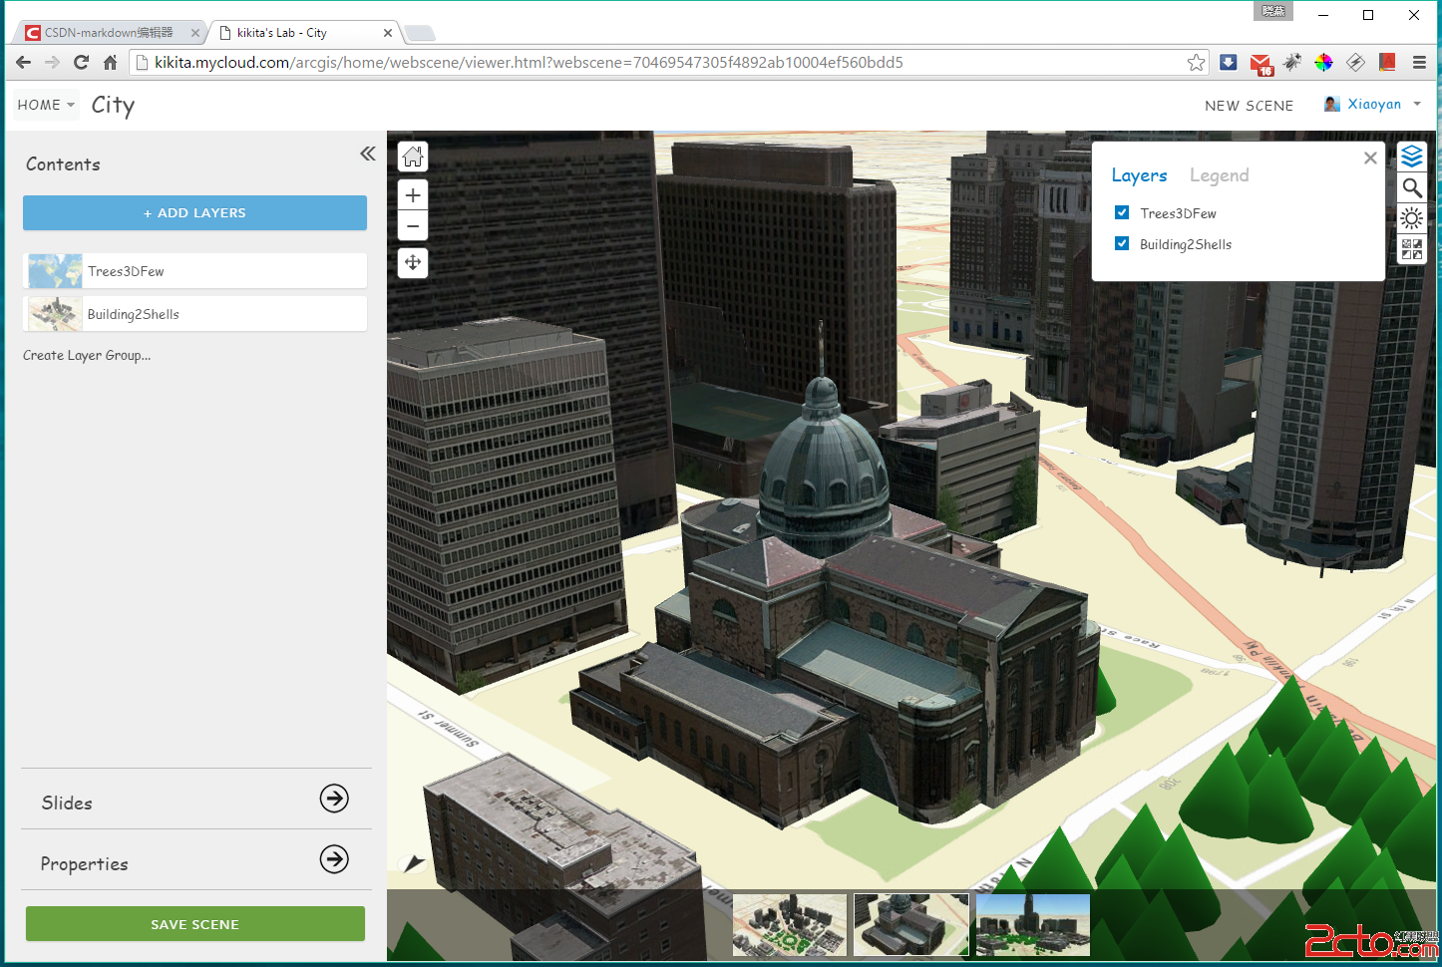Open the Chrome menu hamburger icon
The height and width of the screenshot is (967, 1442).
[1419, 62]
